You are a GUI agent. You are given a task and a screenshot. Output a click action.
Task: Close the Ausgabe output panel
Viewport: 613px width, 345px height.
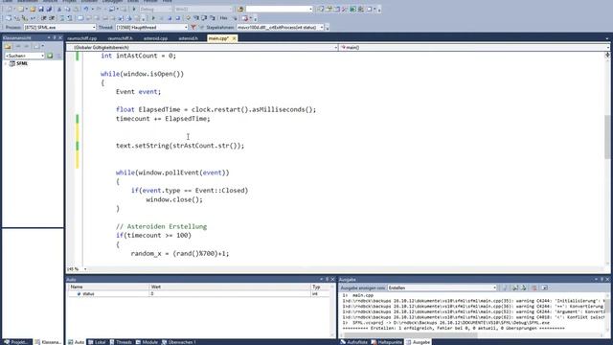607,279
